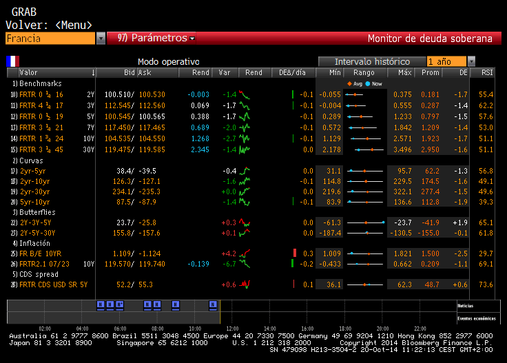Open security FRTR 1 ¾ 24
The width and height of the screenshot is (507, 363).
(x=41, y=138)
